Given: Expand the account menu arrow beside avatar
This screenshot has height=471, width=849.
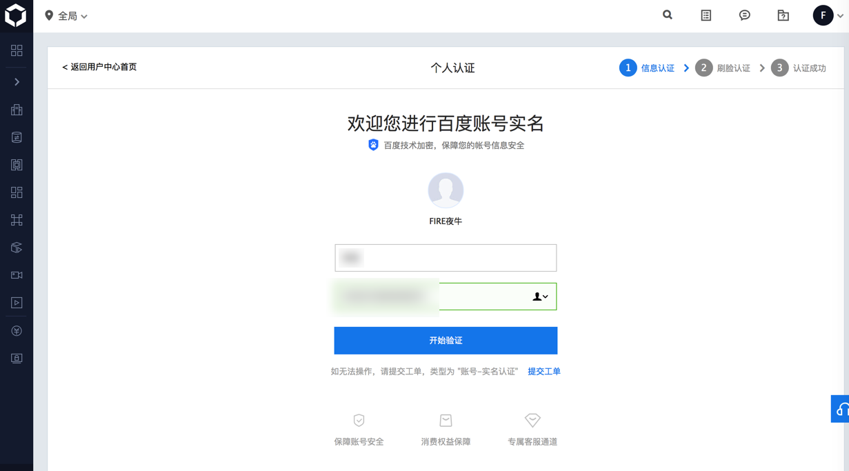Looking at the screenshot, I should [841, 16].
